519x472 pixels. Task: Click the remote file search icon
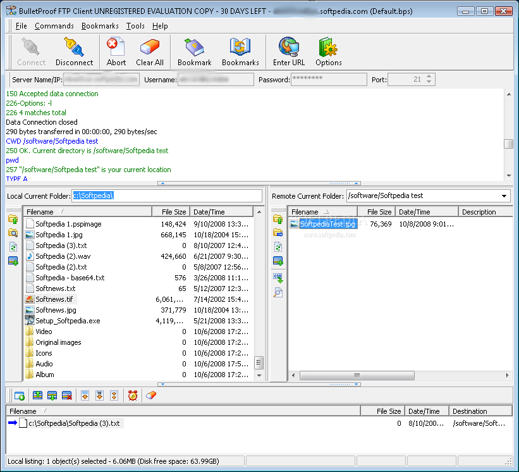(x=278, y=292)
